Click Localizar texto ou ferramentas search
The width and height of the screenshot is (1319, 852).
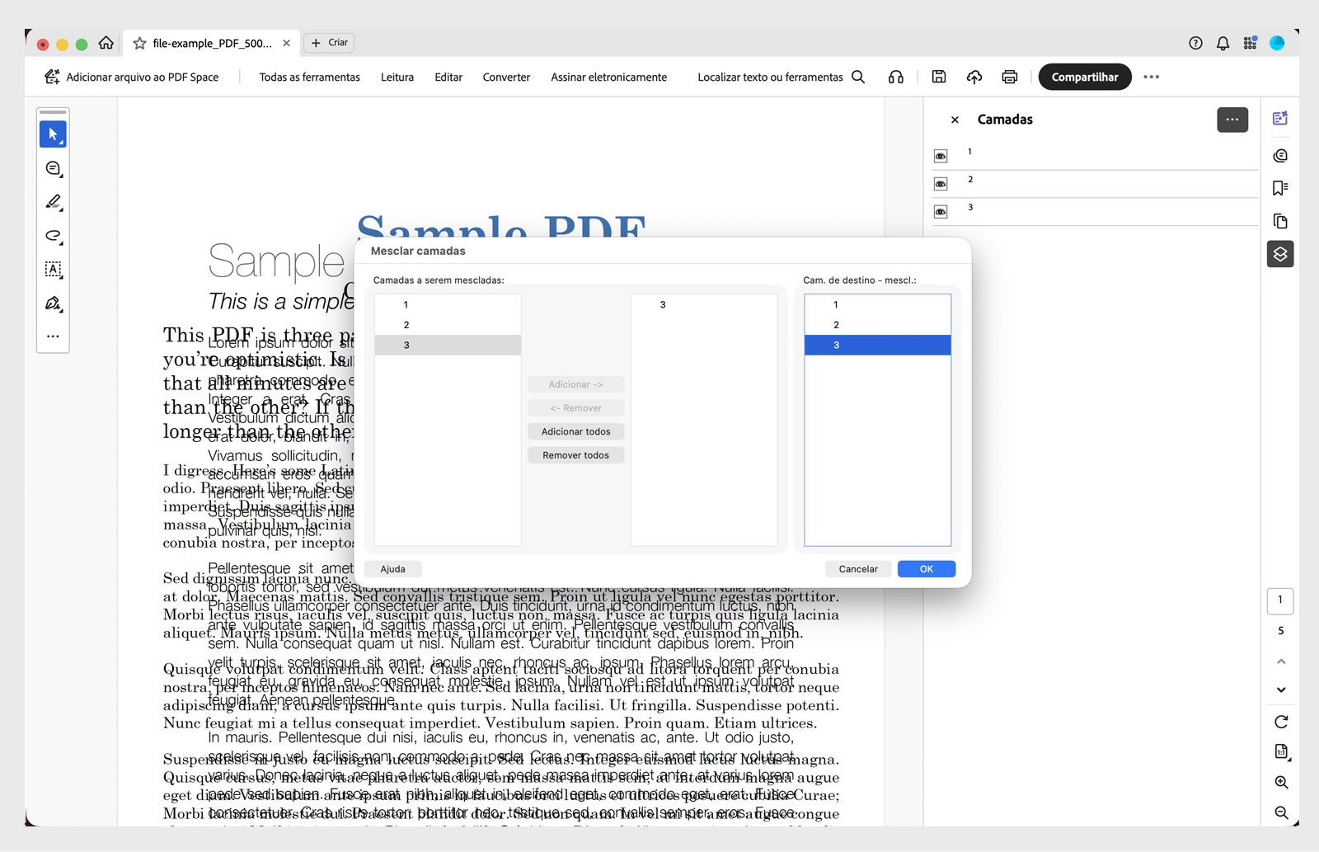click(x=782, y=77)
